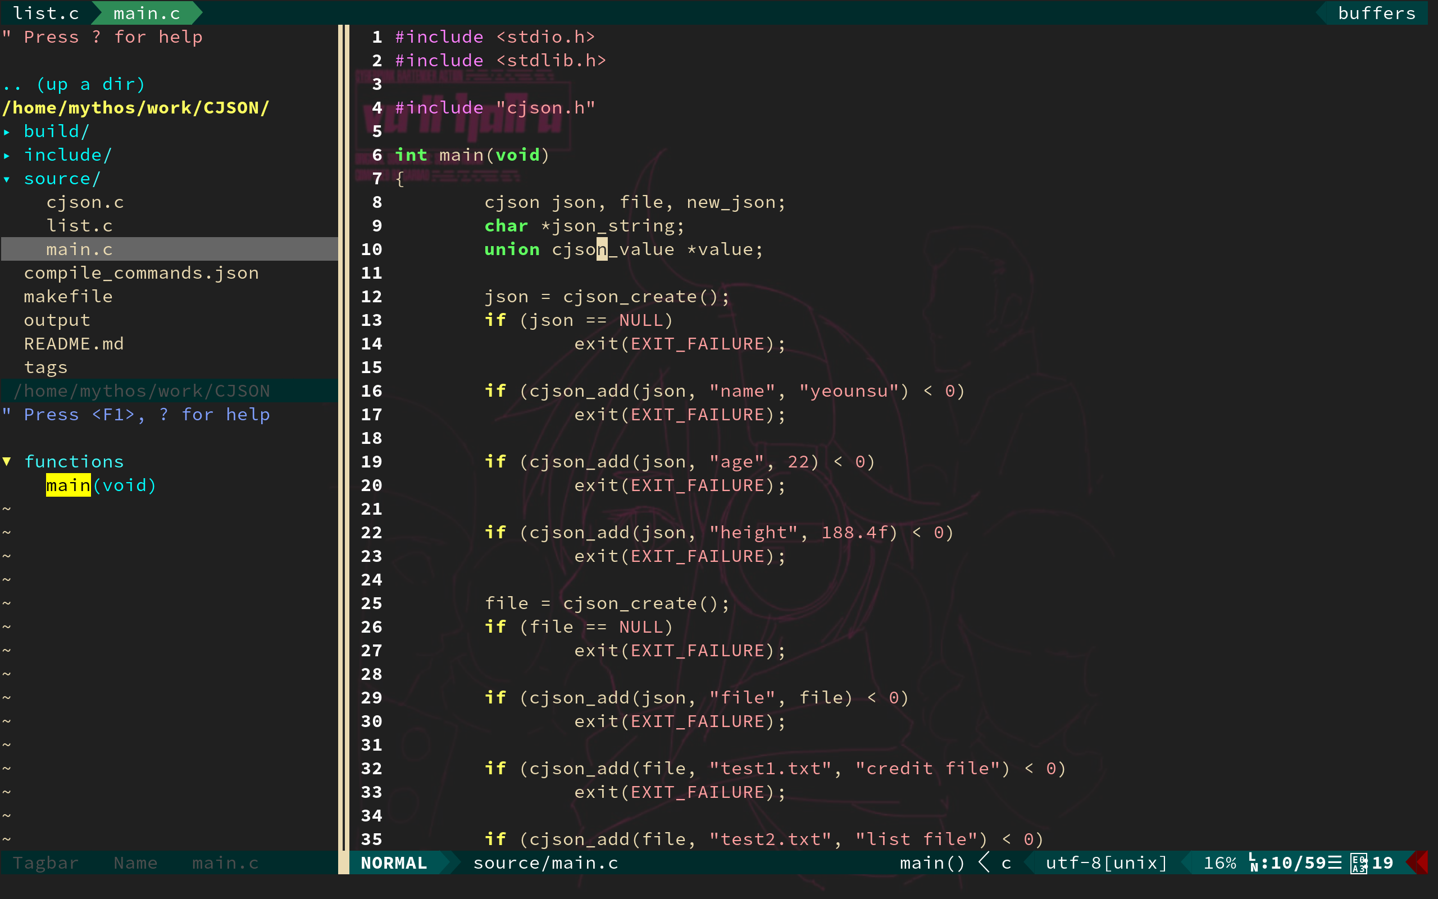Click the 16% scroll position indicator

point(1222,862)
